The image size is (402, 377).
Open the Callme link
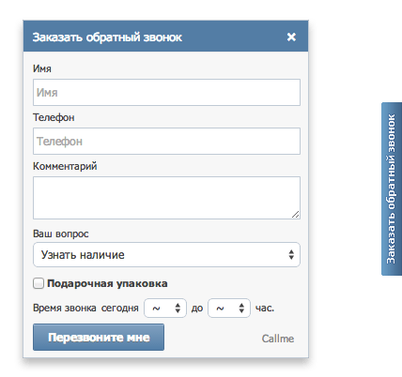[278, 339]
